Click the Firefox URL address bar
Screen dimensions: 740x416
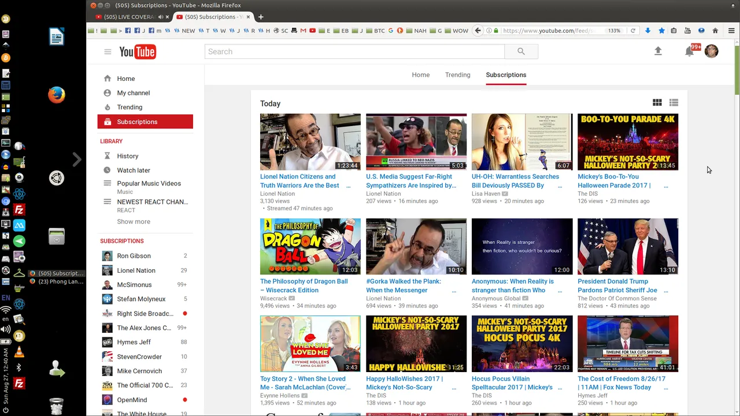(553, 31)
